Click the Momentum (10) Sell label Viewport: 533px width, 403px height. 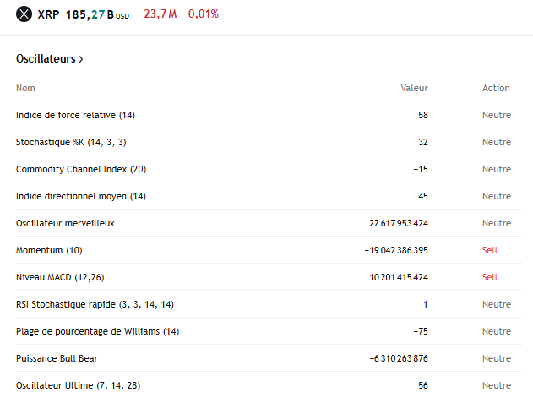[x=489, y=250]
